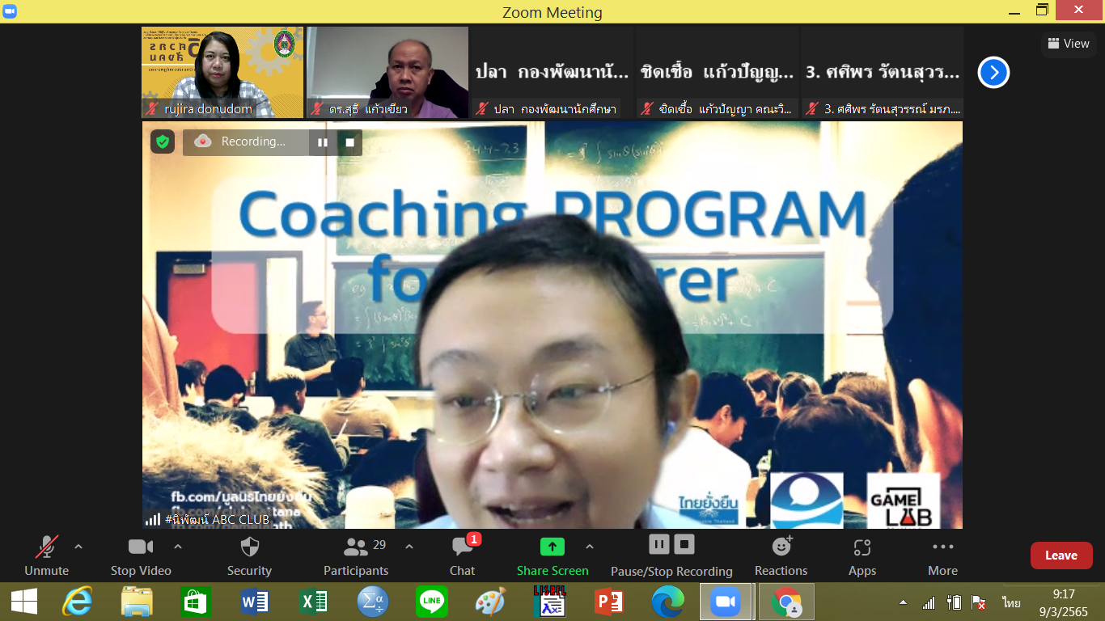Click the muted volume tray icon
The height and width of the screenshot is (621, 1105).
[x=979, y=602]
